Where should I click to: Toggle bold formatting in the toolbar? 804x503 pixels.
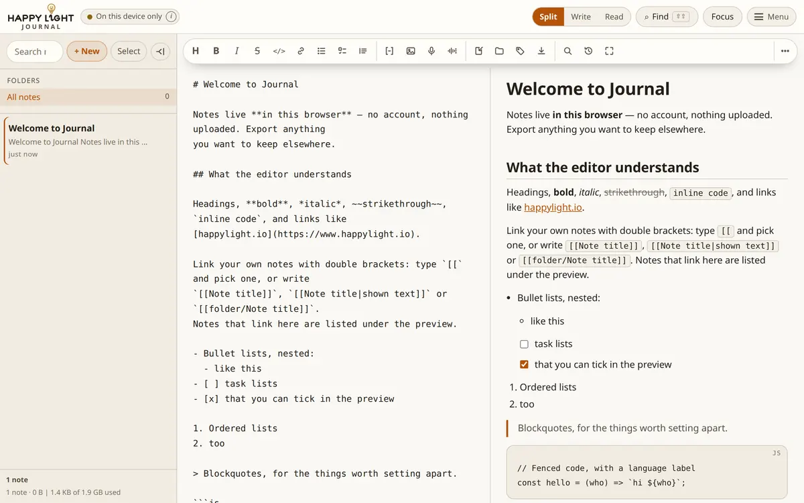coord(216,51)
